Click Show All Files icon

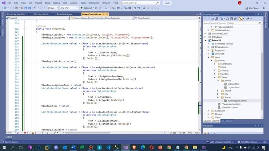tap(235, 19)
